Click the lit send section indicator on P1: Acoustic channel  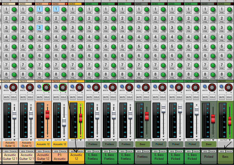click(66, 4)
